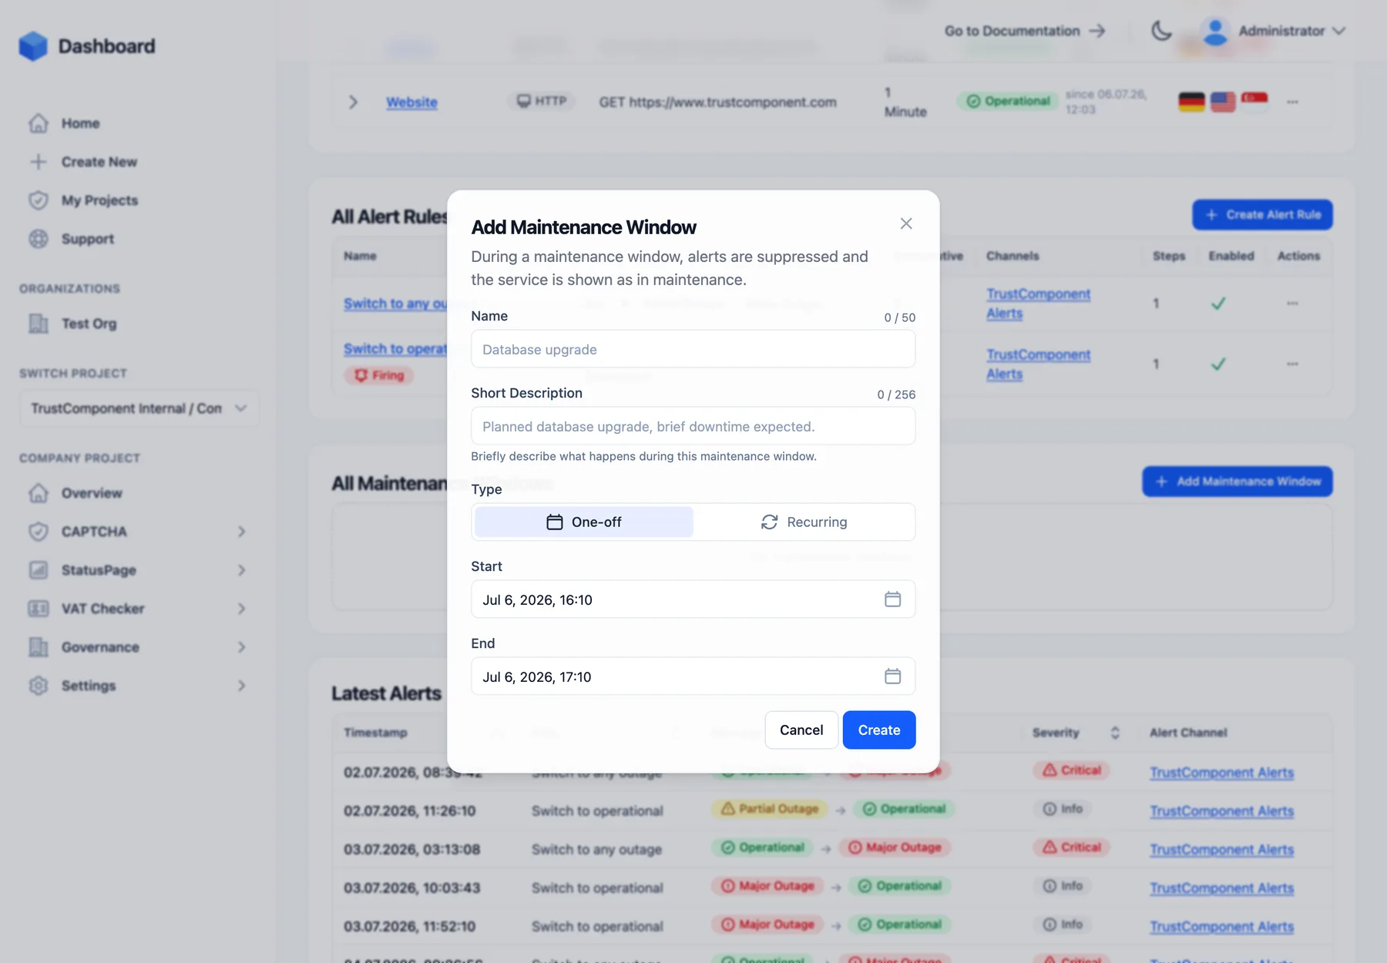Click the Operational status badge for Website
1387x963 pixels.
pos(1008,101)
